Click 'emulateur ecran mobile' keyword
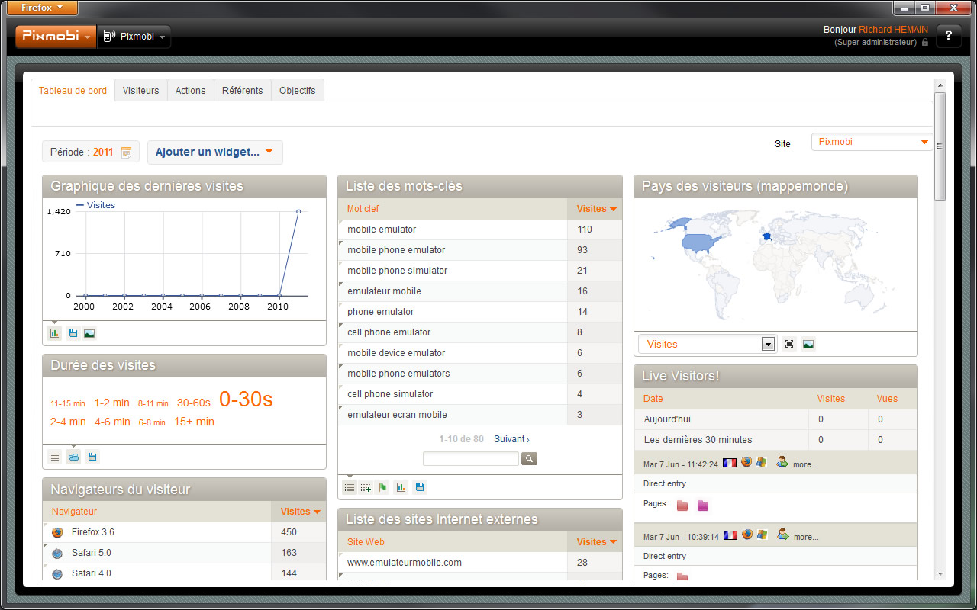This screenshot has width=977, height=610. click(397, 415)
